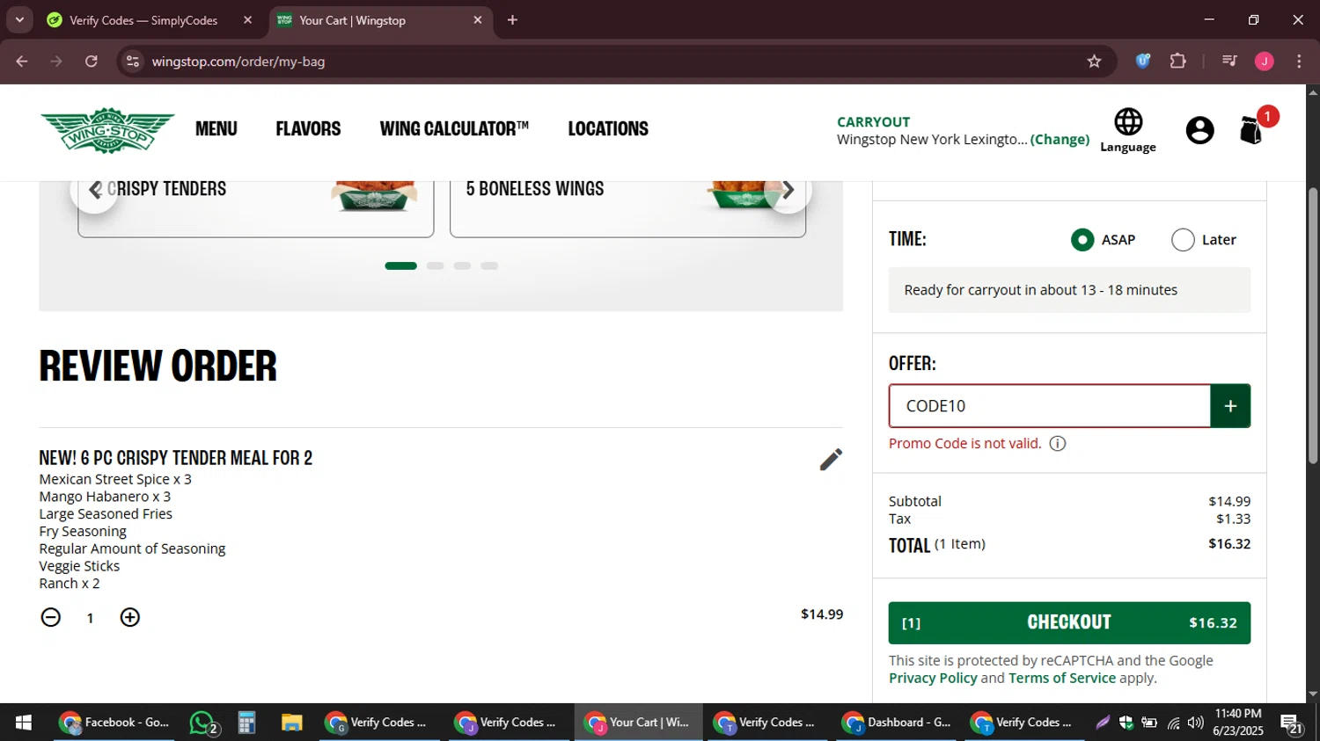Open the Windows Start menu
1320x741 pixels.
(24, 723)
